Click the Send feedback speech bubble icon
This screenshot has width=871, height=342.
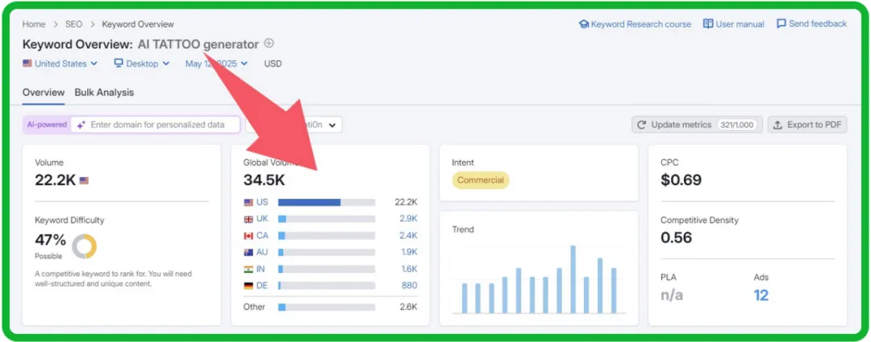click(781, 24)
